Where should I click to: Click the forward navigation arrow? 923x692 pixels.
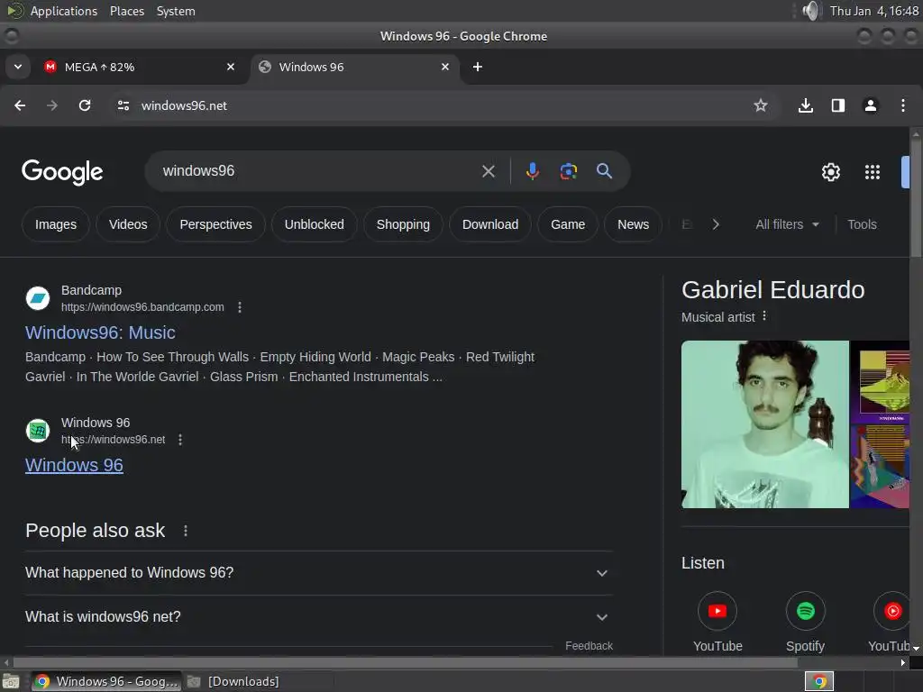[52, 105]
